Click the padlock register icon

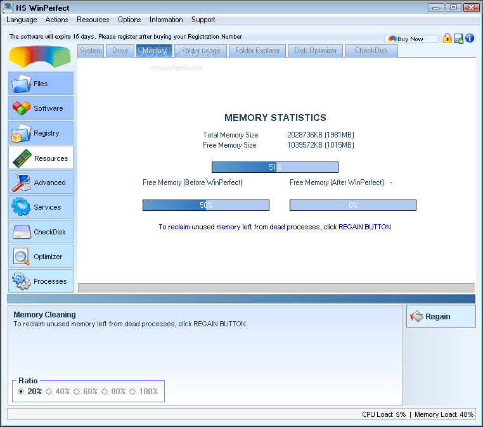pos(448,38)
